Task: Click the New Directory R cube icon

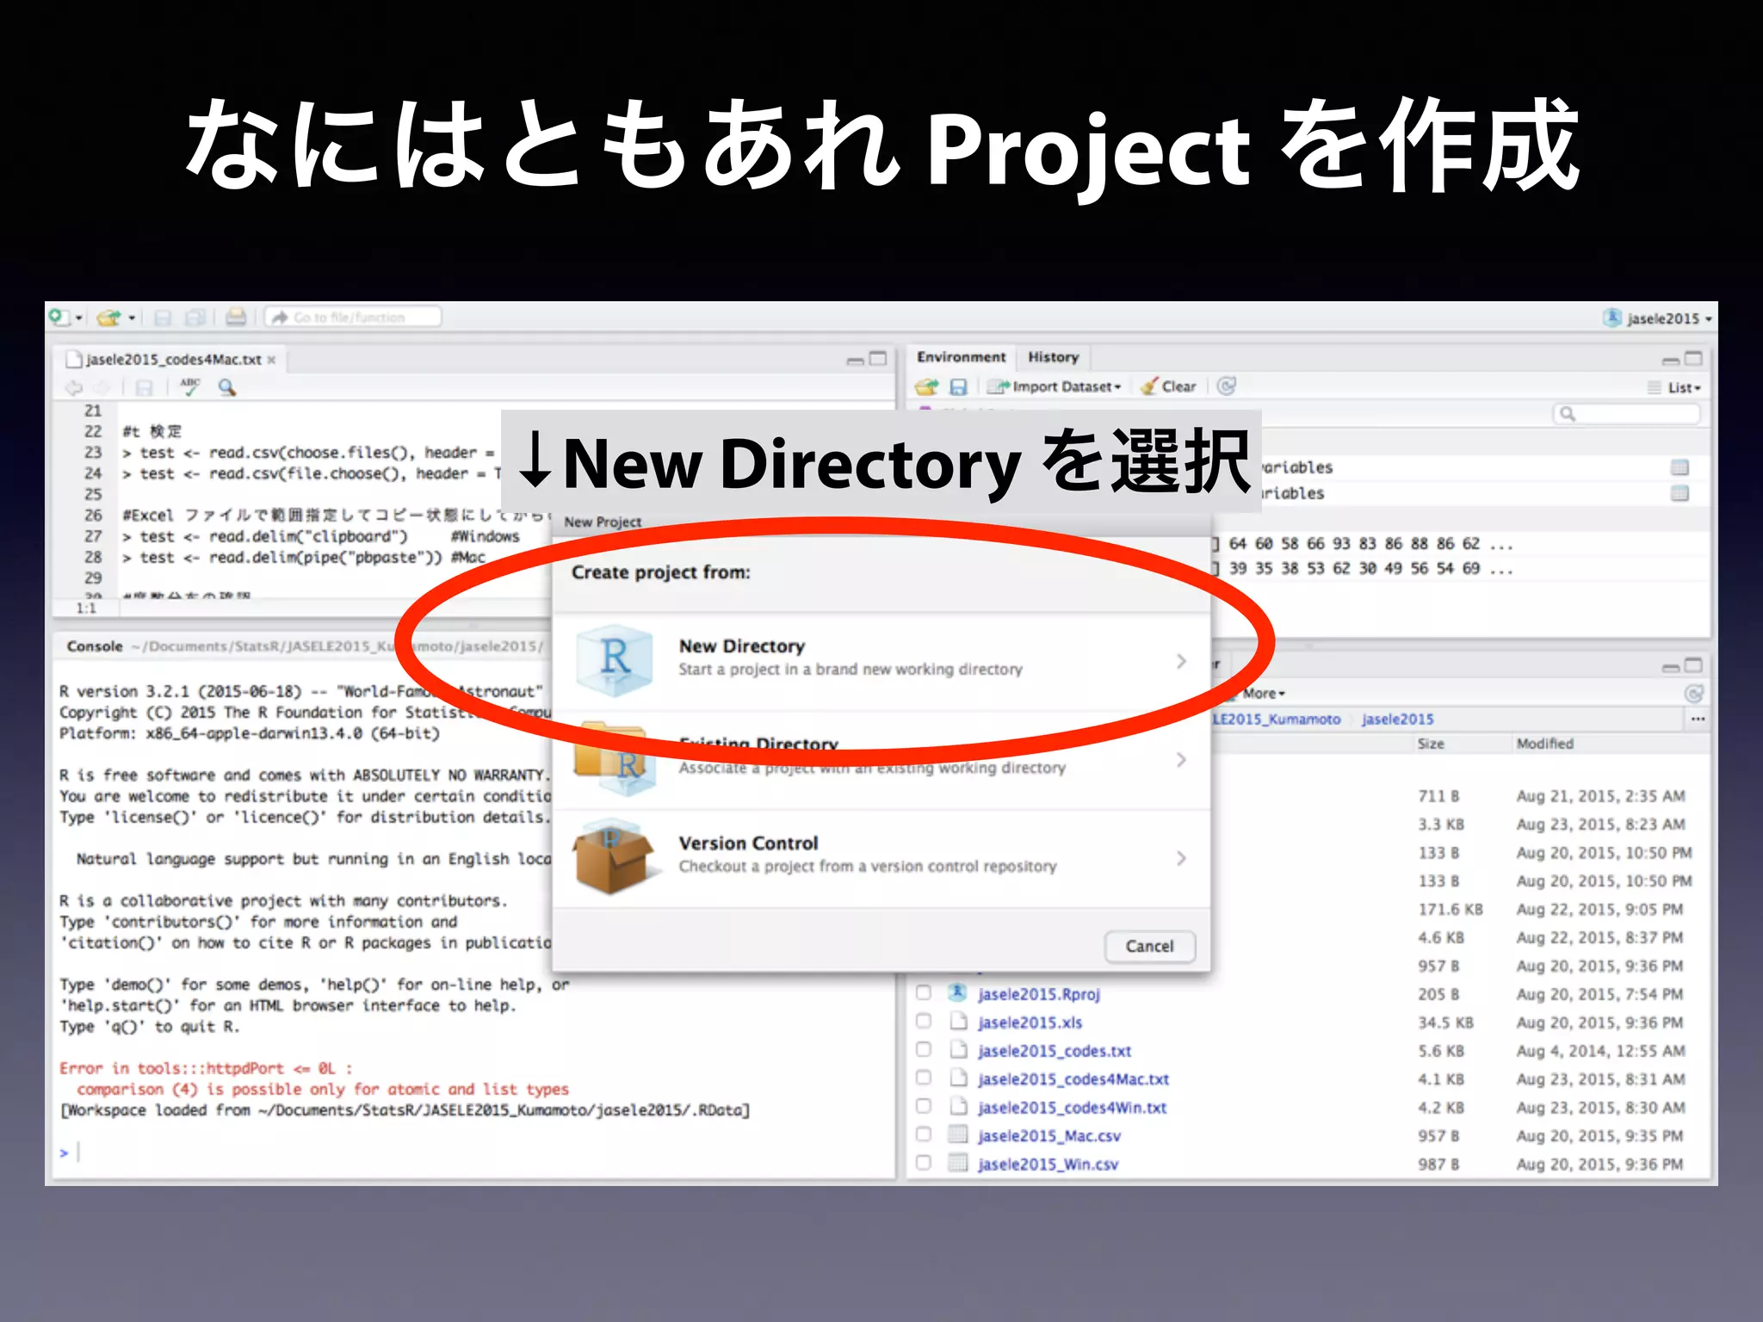Action: (x=614, y=659)
